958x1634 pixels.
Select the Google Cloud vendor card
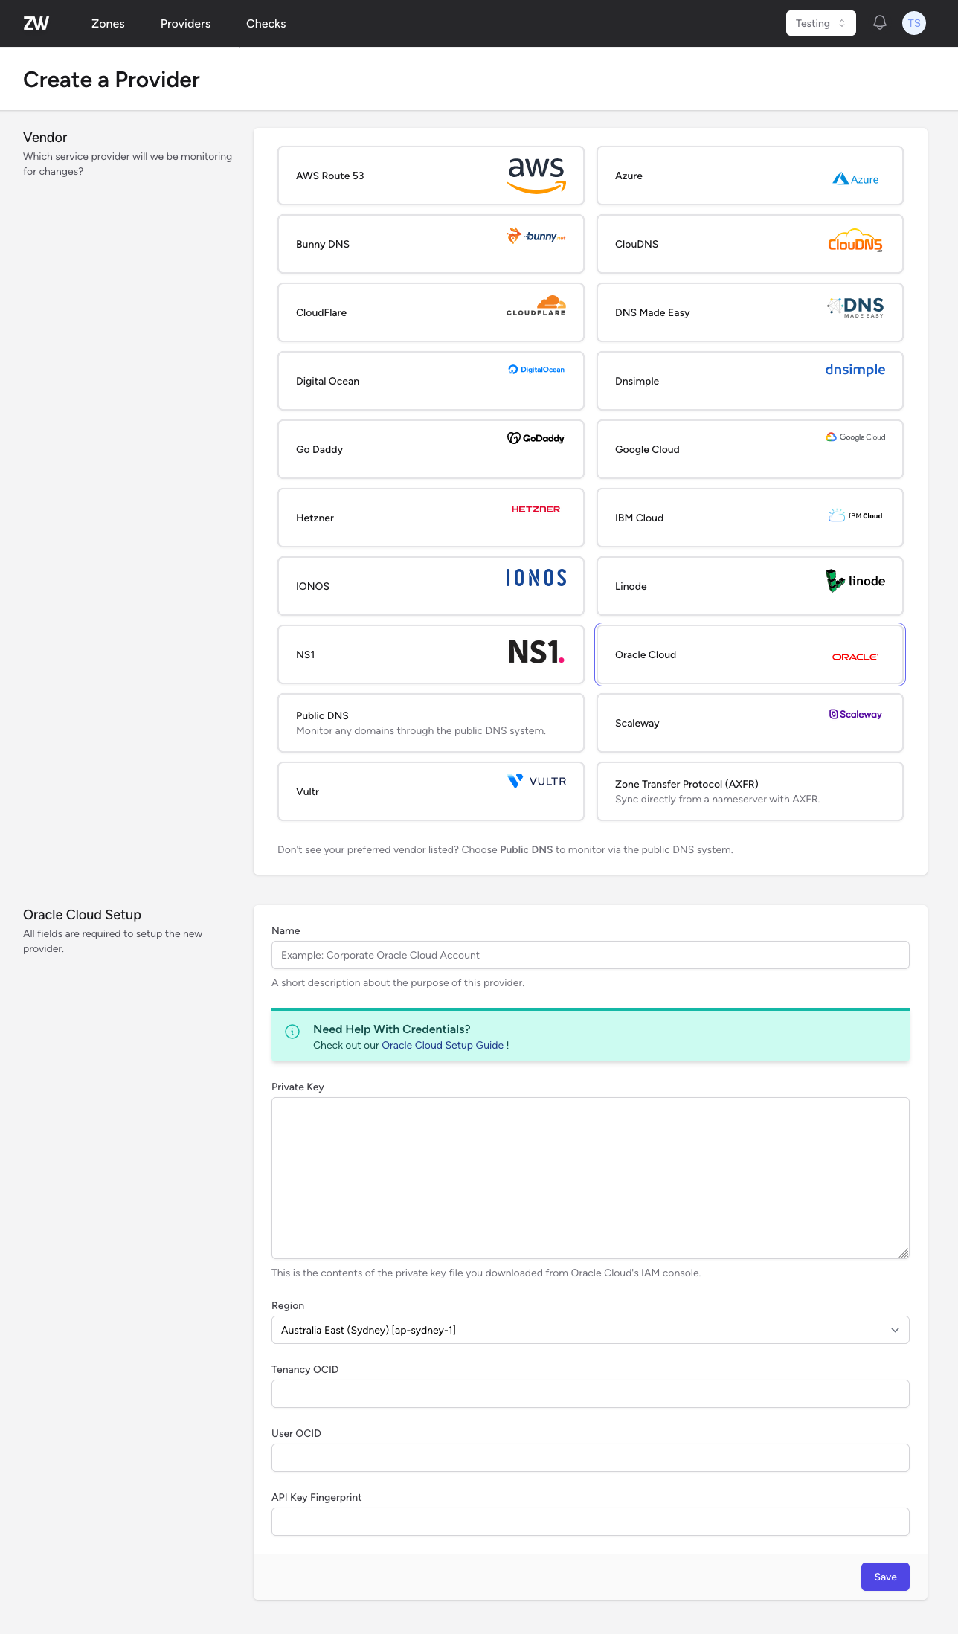tap(750, 449)
